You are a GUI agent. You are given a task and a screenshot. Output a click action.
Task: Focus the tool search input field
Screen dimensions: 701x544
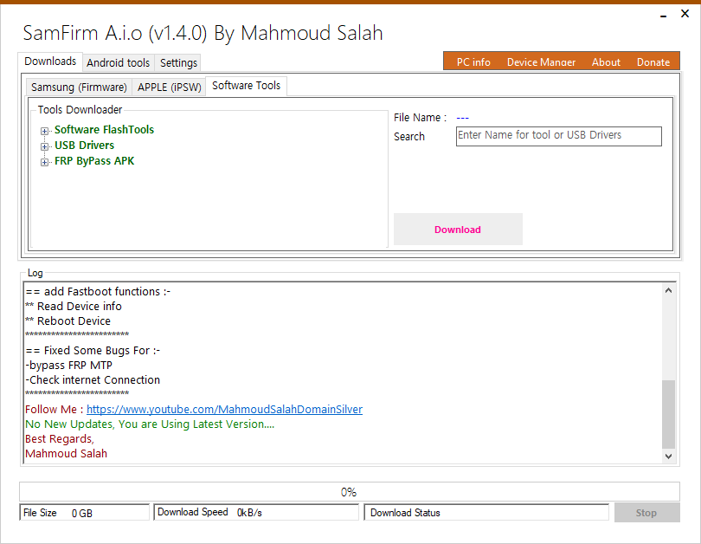pos(559,136)
